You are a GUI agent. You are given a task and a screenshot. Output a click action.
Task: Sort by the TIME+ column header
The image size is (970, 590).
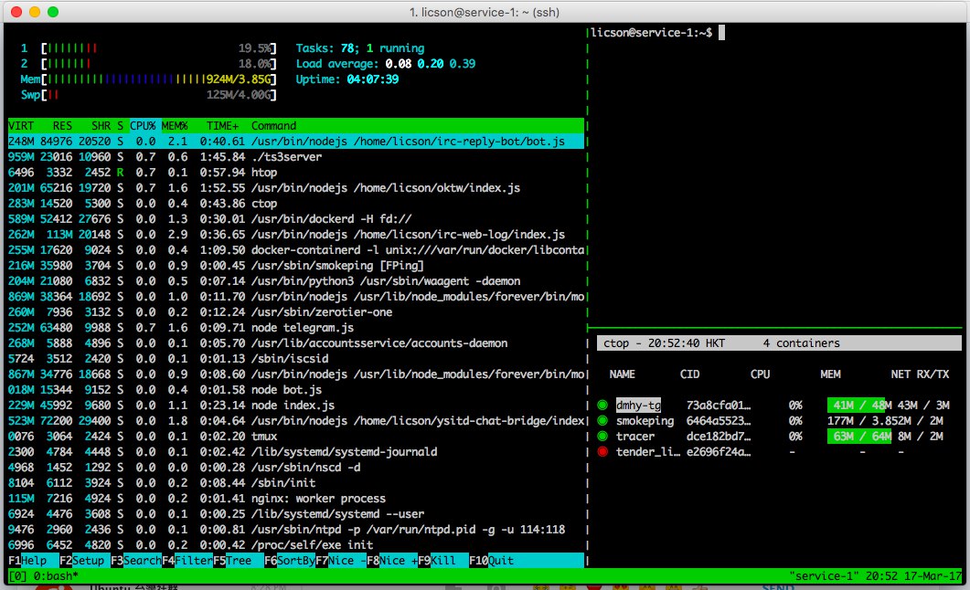pyautogui.click(x=222, y=125)
